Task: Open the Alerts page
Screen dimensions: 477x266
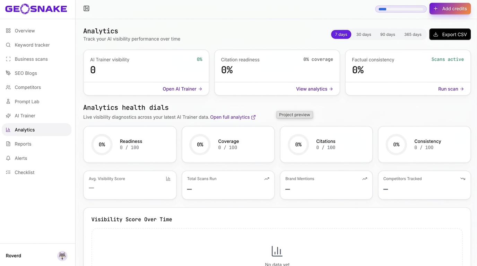Action: [x=37, y=158]
